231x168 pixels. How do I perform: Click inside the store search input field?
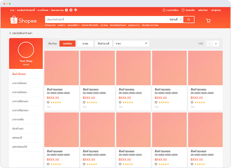tap(104, 20)
